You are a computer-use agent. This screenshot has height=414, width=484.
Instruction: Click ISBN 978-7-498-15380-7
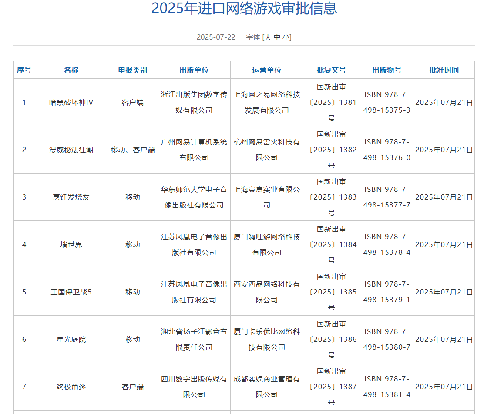pos(387,339)
